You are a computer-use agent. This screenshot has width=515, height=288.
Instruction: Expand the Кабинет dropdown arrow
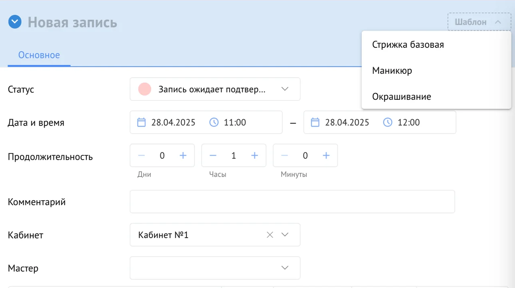pos(285,235)
